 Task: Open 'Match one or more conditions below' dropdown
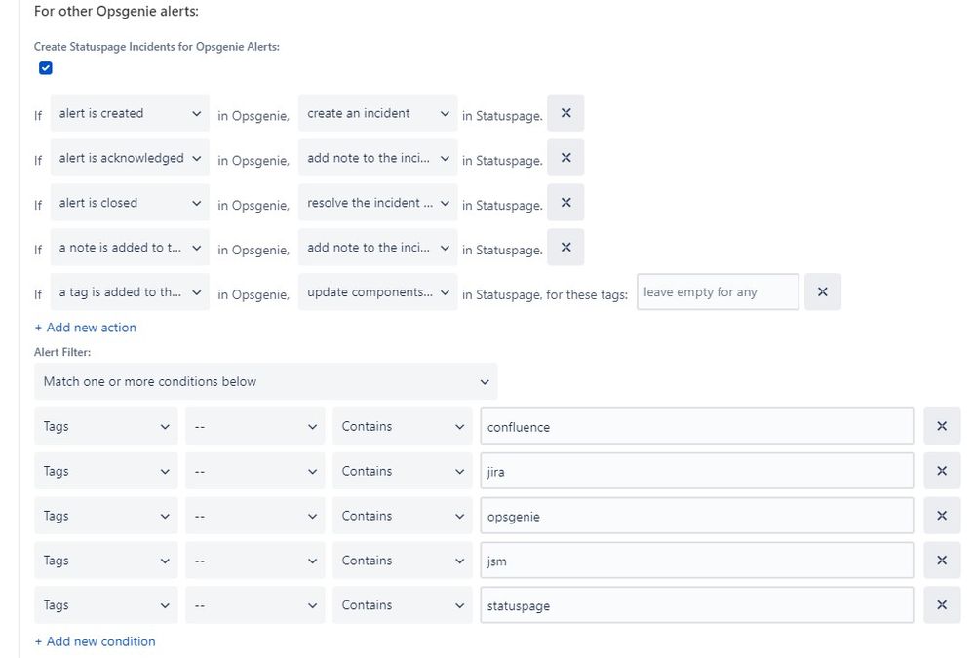[266, 381]
